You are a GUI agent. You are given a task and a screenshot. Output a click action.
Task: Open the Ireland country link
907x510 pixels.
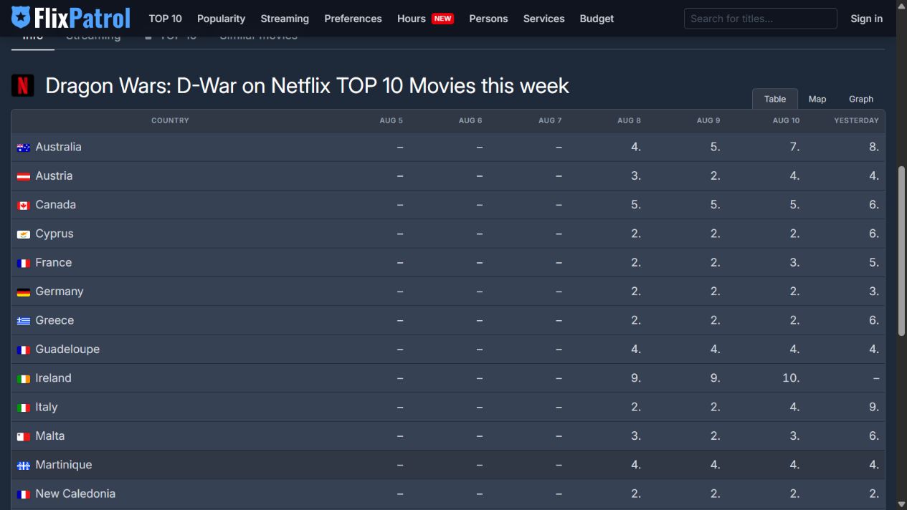coord(54,377)
